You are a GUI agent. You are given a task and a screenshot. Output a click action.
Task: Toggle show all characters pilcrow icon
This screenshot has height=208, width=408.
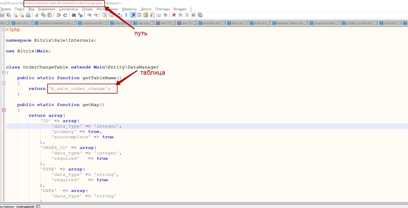click(126, 15)
